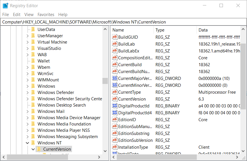The image size is (247, 161).
Task: Select the CurrentType string value icon
Action: (114, 92)
